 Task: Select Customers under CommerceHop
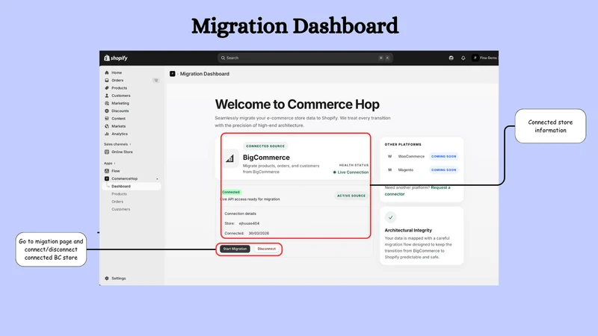coord(120,209)
